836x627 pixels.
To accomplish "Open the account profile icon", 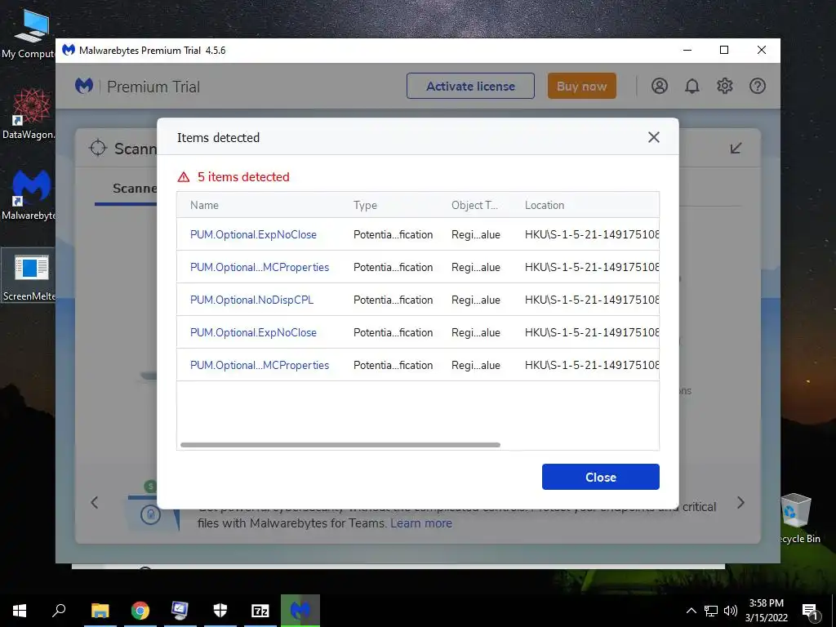I will [660, 86].
